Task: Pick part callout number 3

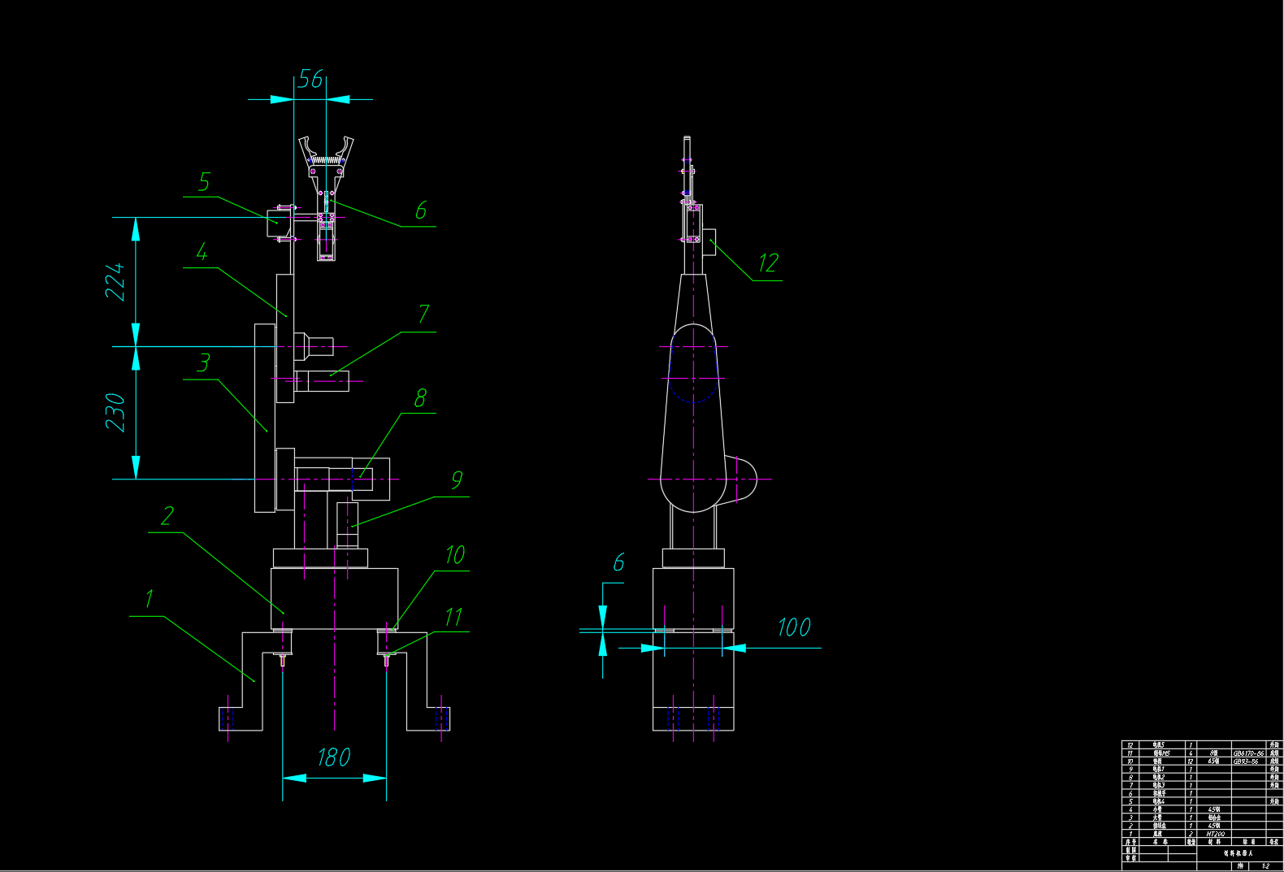Action: (x=203, y=362)
